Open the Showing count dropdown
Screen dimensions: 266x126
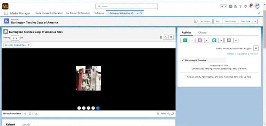[15, 38]
